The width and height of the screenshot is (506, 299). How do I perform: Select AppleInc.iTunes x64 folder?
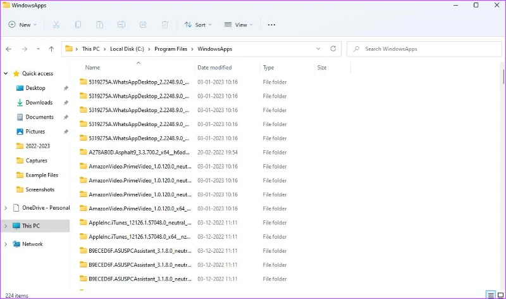[140, 237]
